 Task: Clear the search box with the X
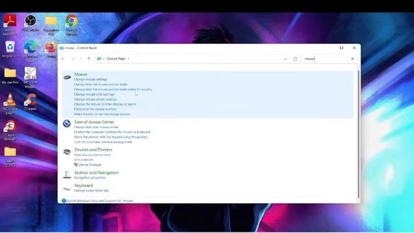353,59
